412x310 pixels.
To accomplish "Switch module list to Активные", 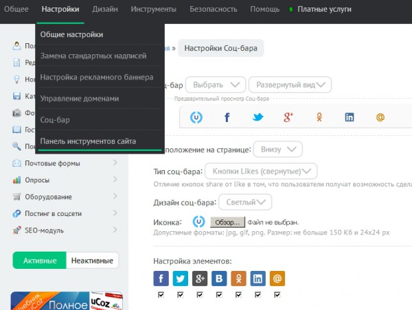I will tap(40, 261).
